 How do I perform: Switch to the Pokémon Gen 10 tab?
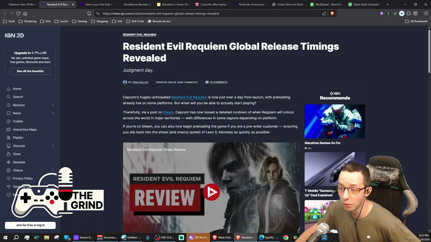coord(20,4)
